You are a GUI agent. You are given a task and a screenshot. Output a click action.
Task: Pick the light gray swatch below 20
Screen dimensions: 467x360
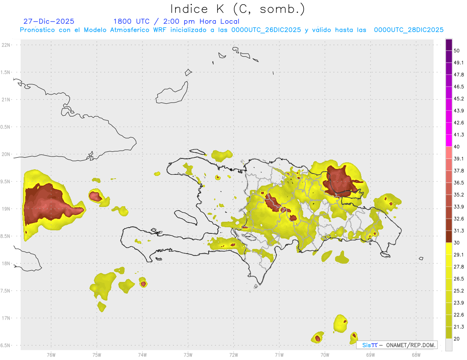point(449,345)
